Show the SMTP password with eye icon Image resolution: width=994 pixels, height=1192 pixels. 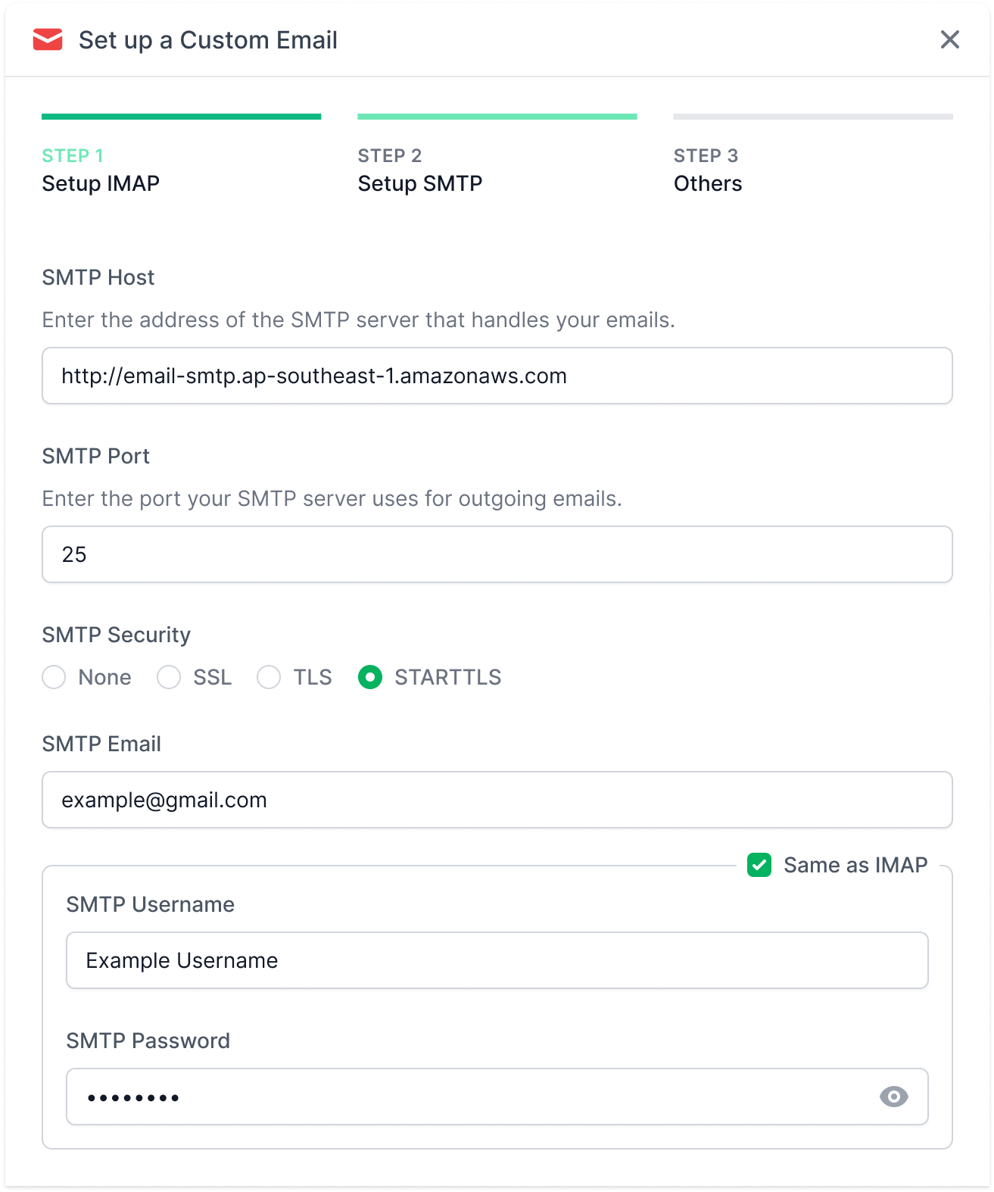point(893,1097)
